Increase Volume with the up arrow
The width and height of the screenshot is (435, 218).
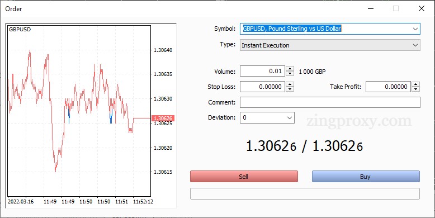[x=290, y=69]
